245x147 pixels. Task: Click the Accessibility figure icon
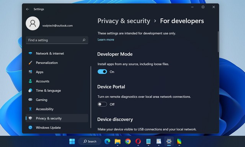pyautogui.click(x=30, y=109)
